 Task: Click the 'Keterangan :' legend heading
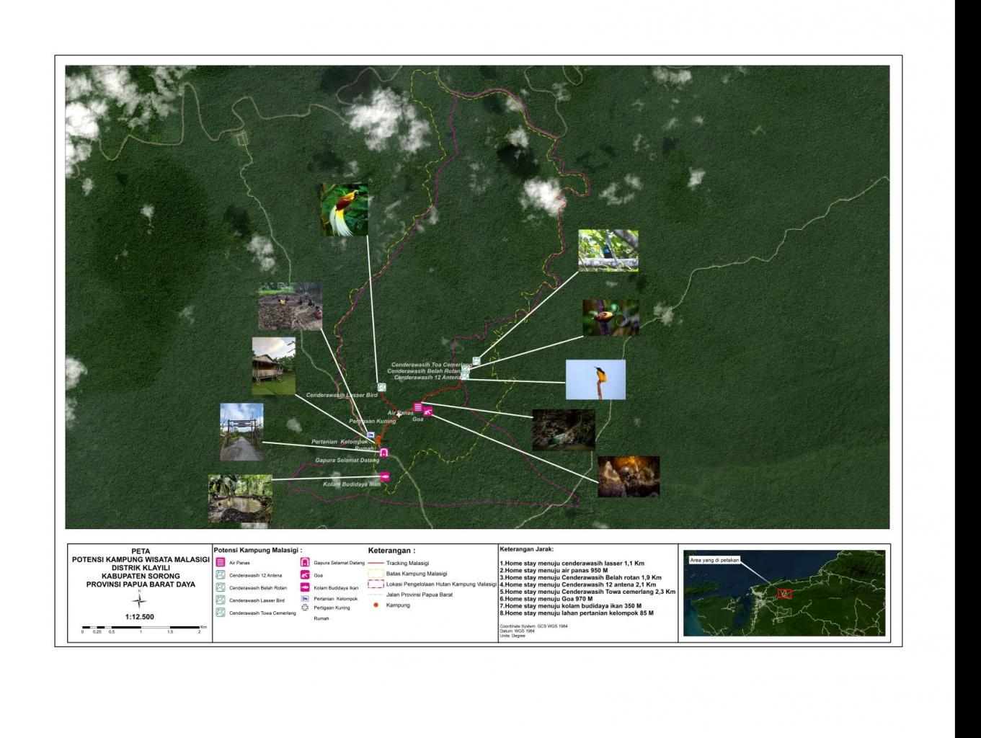[391, 551]
